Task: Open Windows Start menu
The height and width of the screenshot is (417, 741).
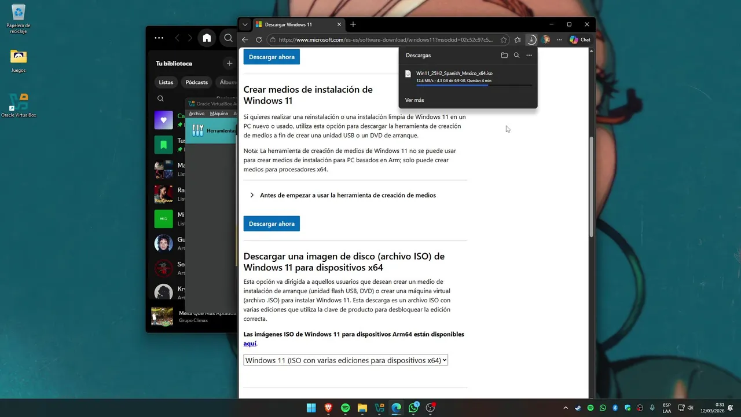Action: click(x=311, y=408)
